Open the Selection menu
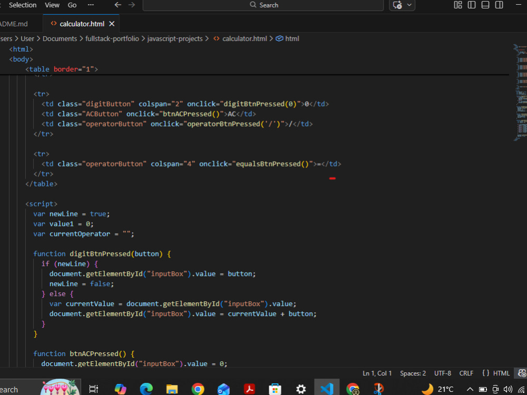Screen dimensions: 527x395 [x=23, y=5]
